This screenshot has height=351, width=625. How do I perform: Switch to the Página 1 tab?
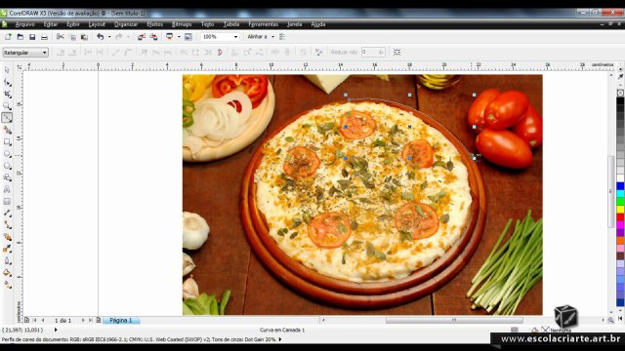point(121,320)
